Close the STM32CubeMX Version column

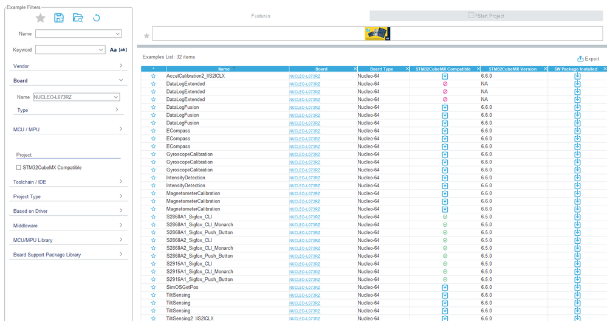click(x=546, y=69)
